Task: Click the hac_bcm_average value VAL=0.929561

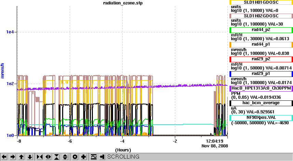Action: tap(260, 112)
